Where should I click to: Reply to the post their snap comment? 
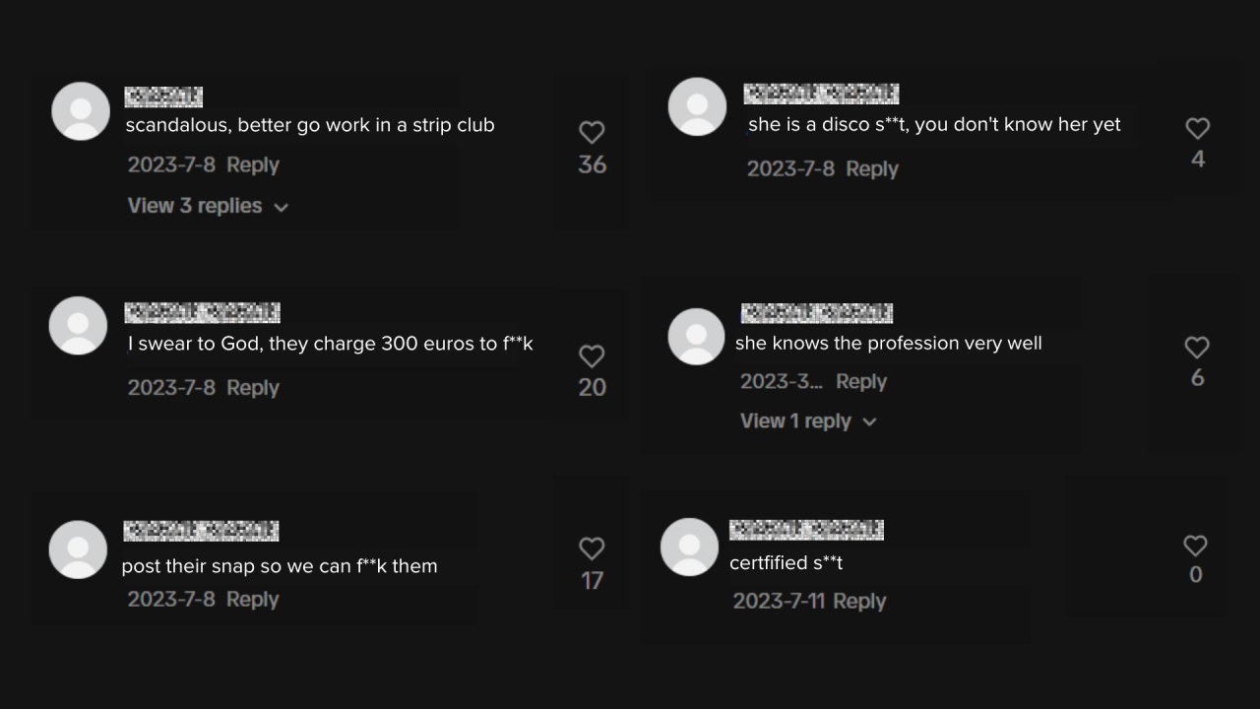pos(252,599)
